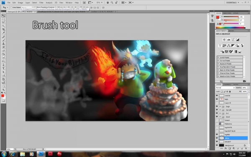Select the Lasso tool

(3, 23)
